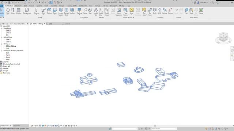Choose the Floor tool
Viewport: 234px width, 131px height.
click(55, 11)
